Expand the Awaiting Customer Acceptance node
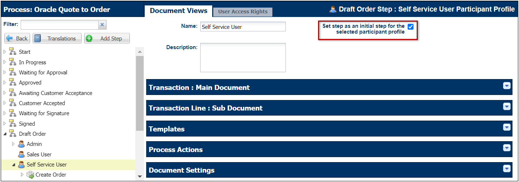Screen dimensions: 519x182 click(5, 93)
